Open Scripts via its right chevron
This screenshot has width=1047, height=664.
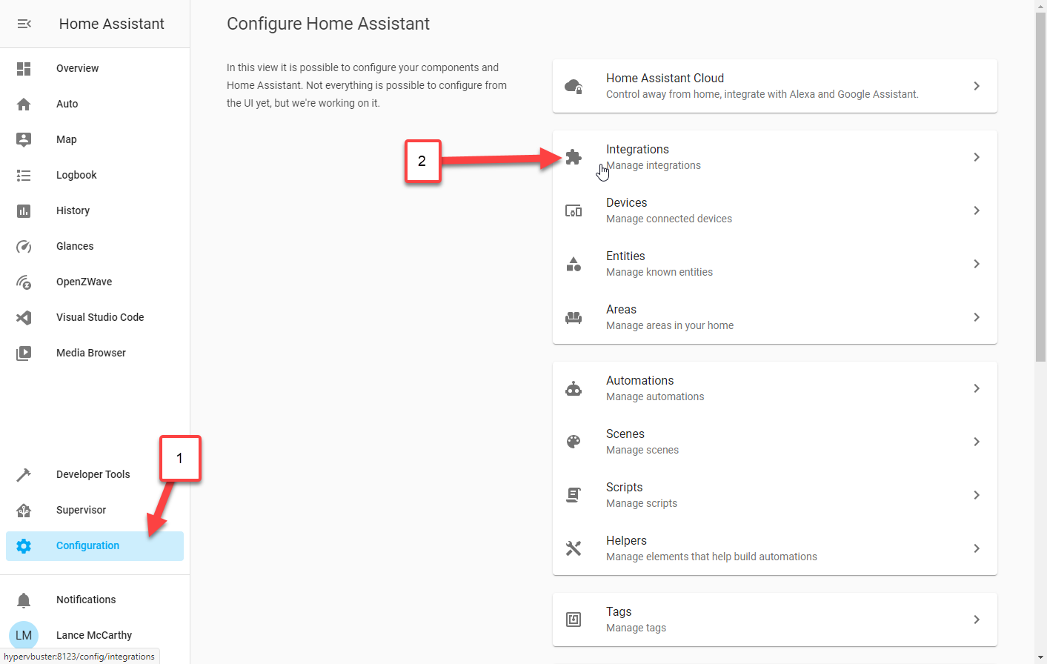977,495
